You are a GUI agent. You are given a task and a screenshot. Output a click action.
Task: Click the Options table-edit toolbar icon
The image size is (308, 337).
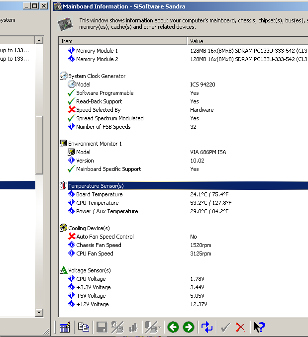pyautogui.click(x=65, y=327)
